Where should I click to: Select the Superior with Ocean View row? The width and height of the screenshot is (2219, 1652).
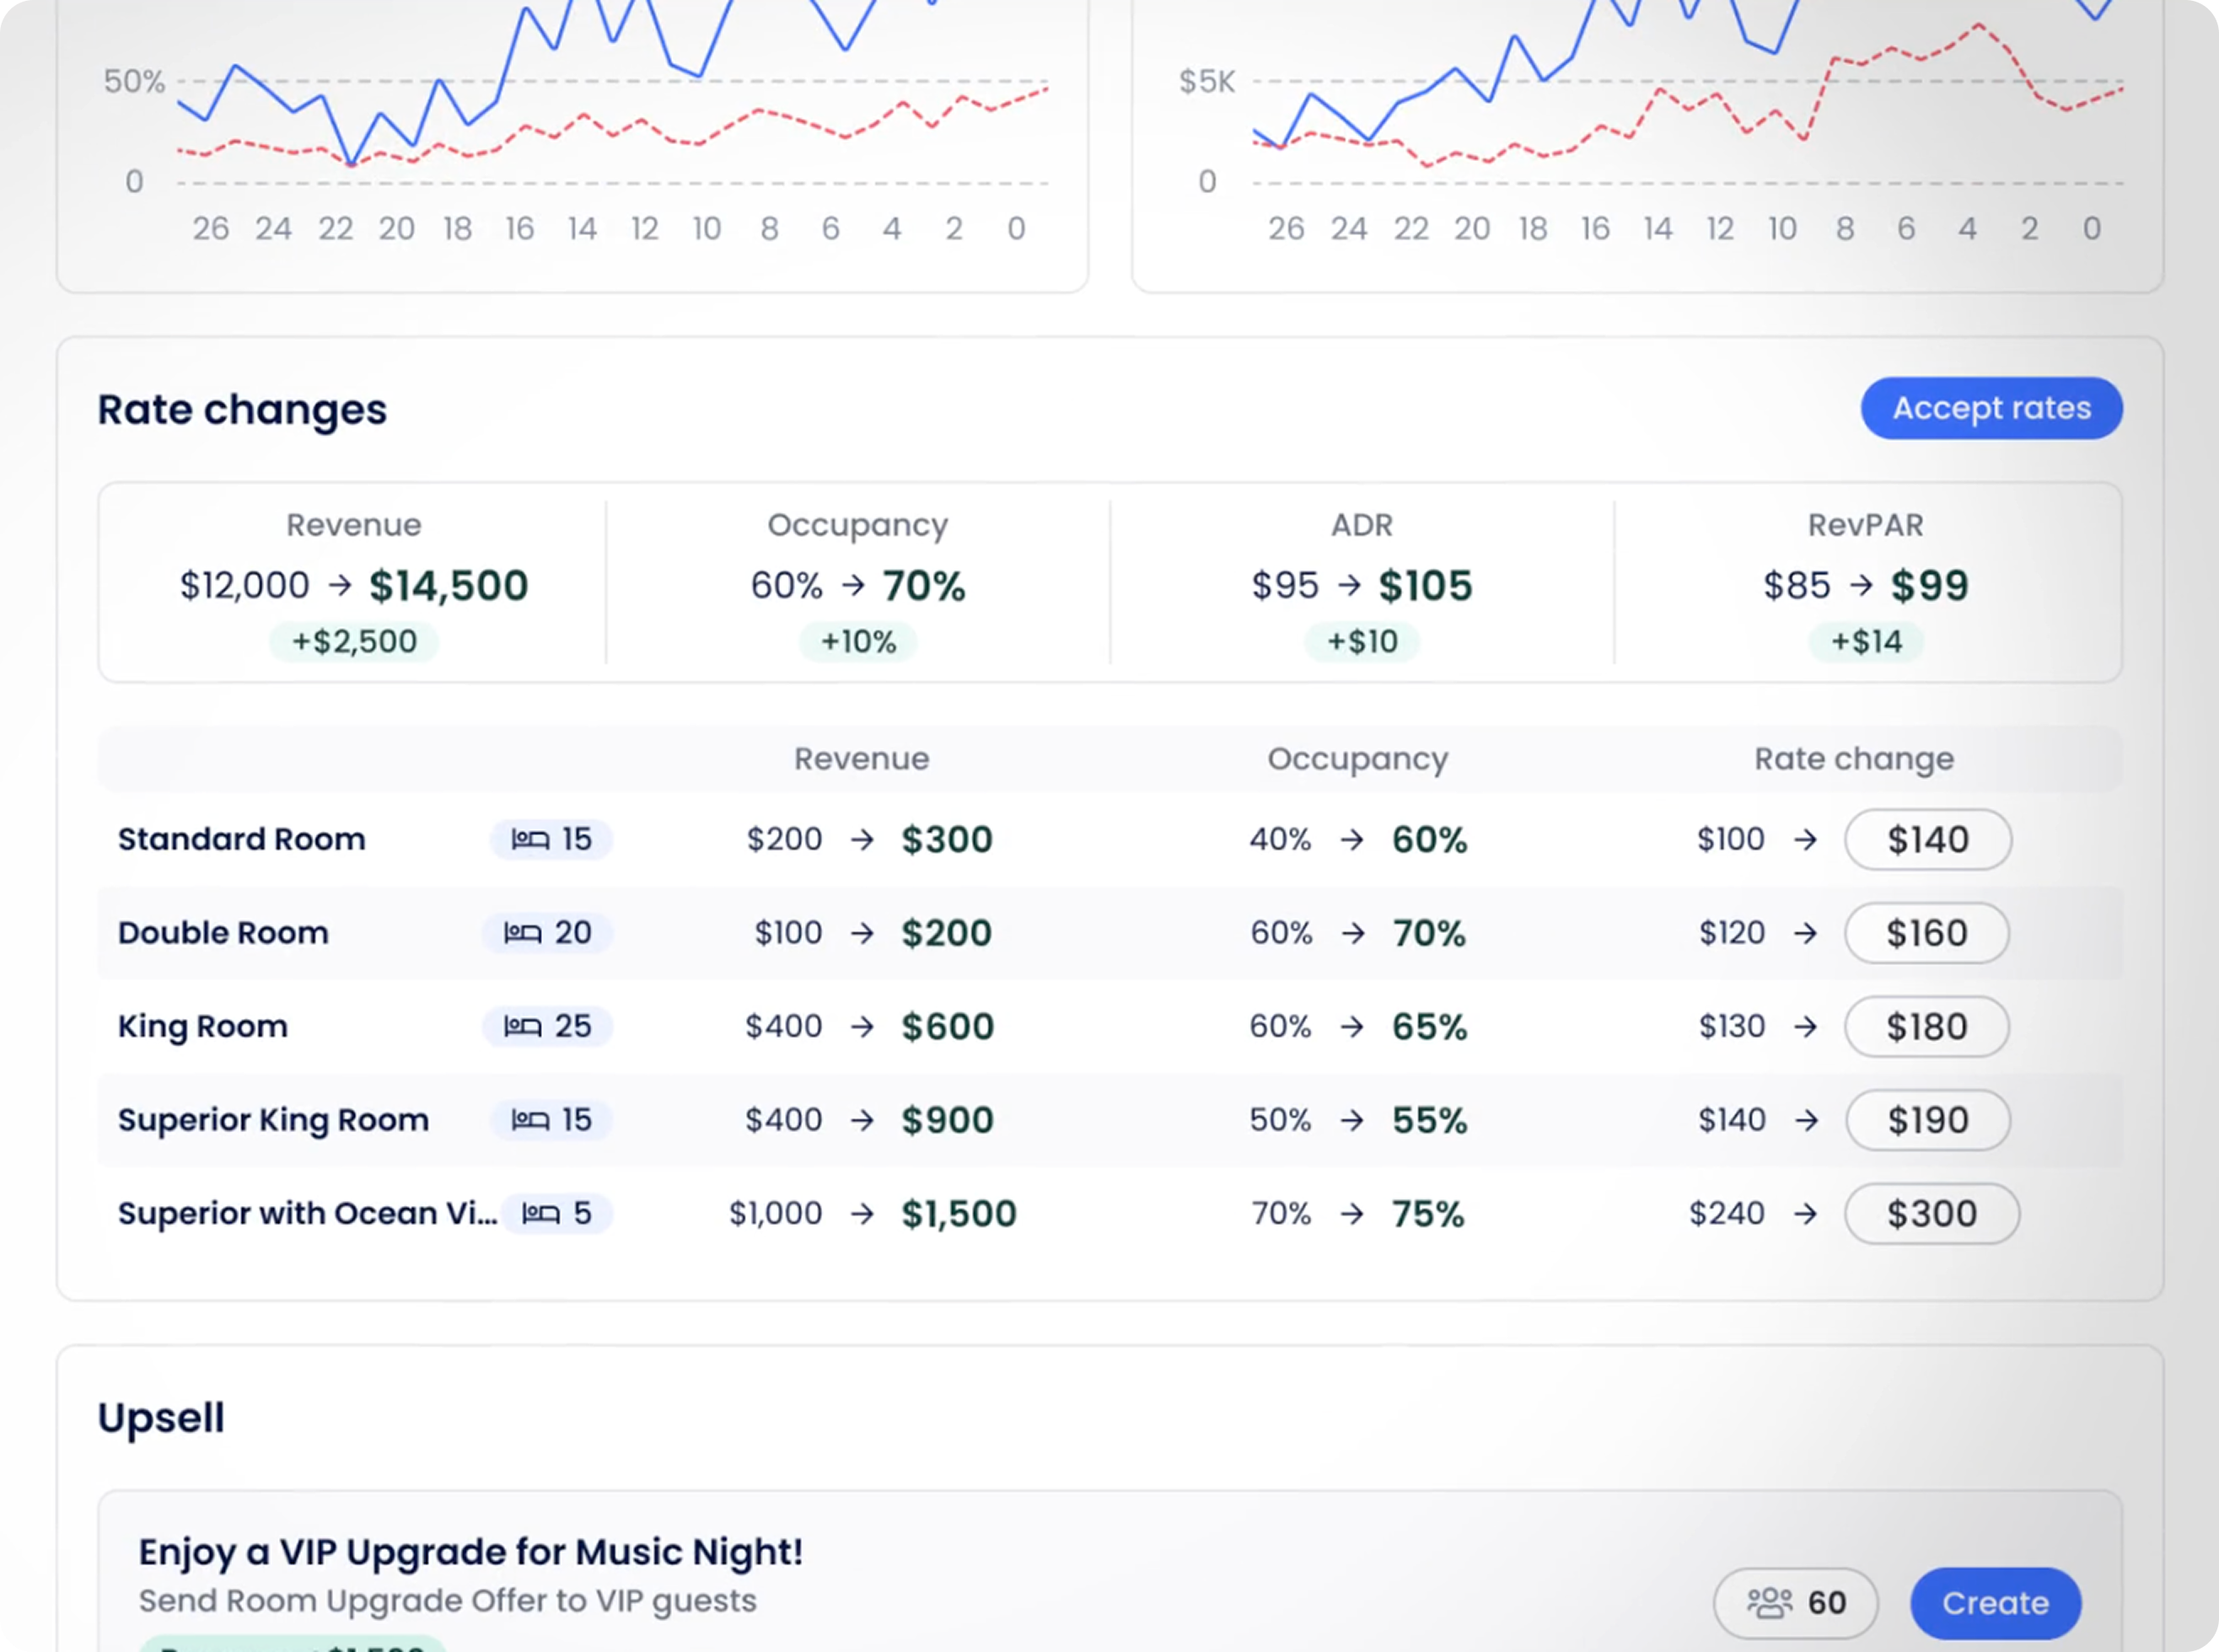tap(306, 1214)
